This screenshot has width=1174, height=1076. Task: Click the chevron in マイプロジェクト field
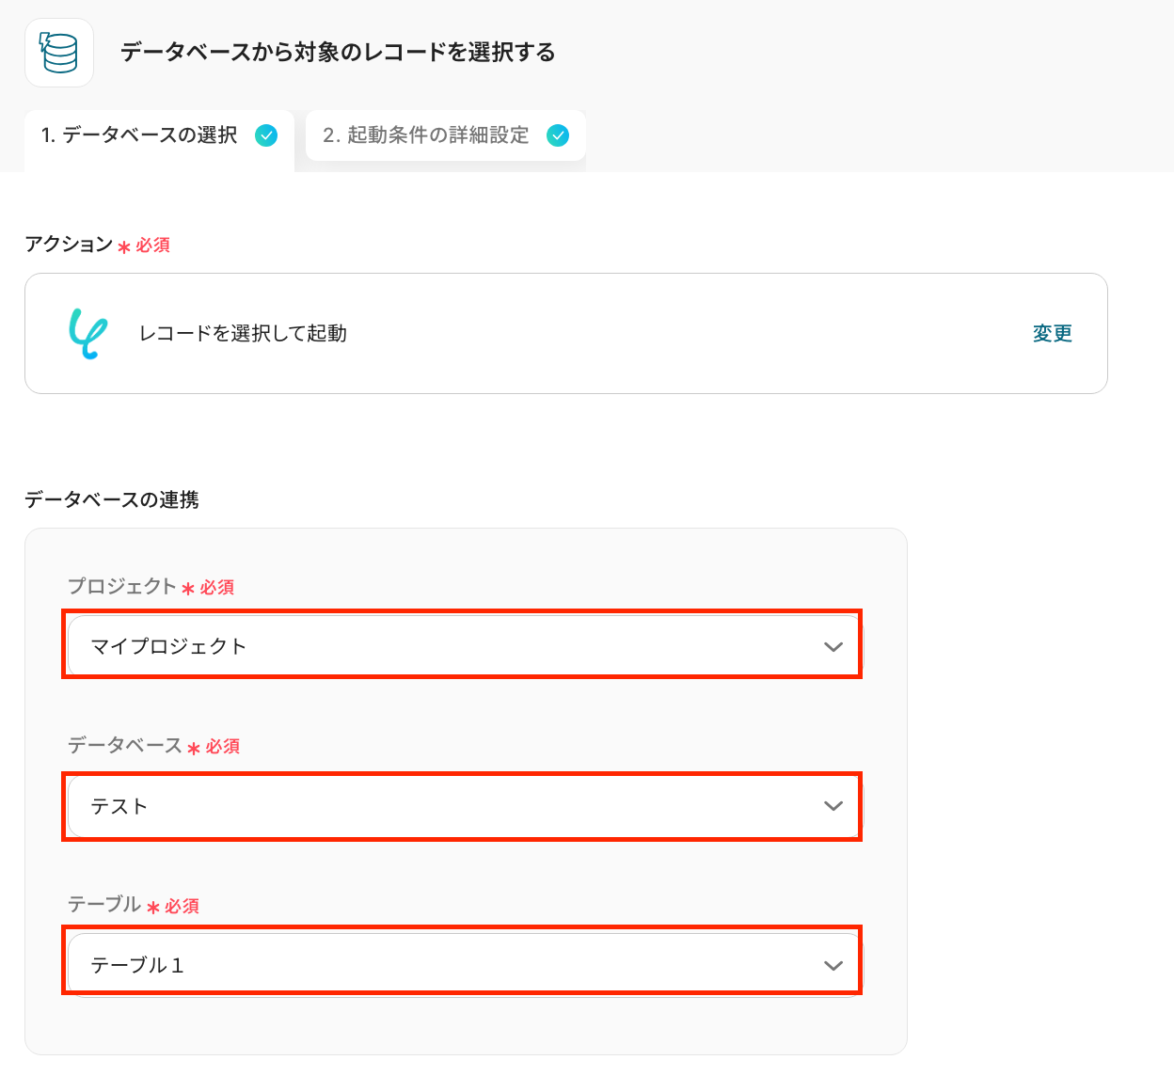tap(833, 647)
